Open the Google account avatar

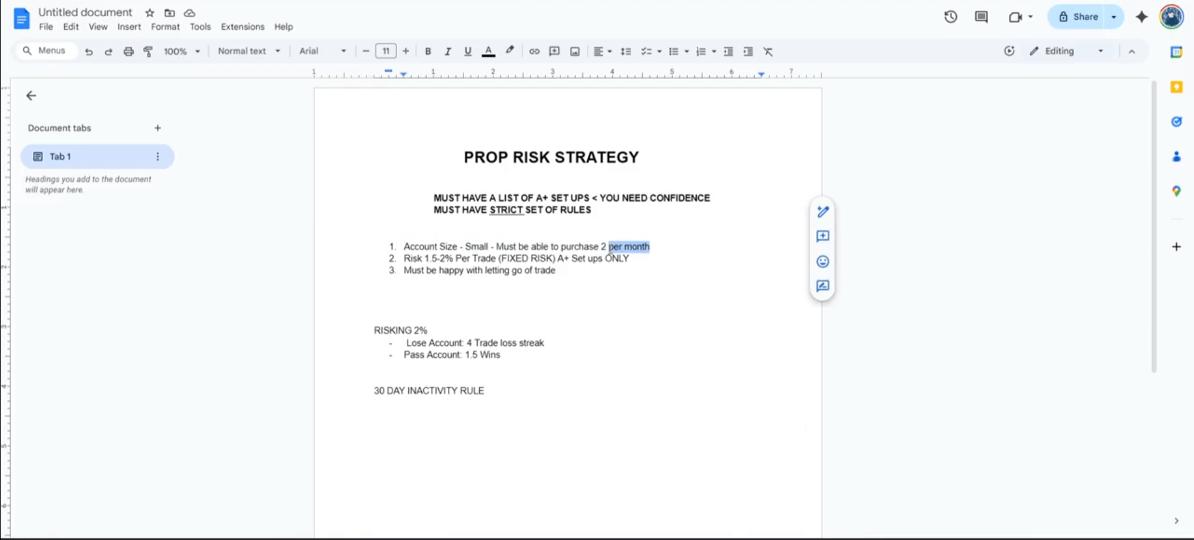click(x=1172, y=17)
